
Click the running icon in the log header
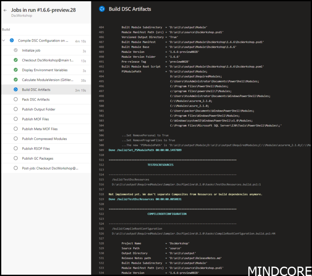tap(102, 9)
